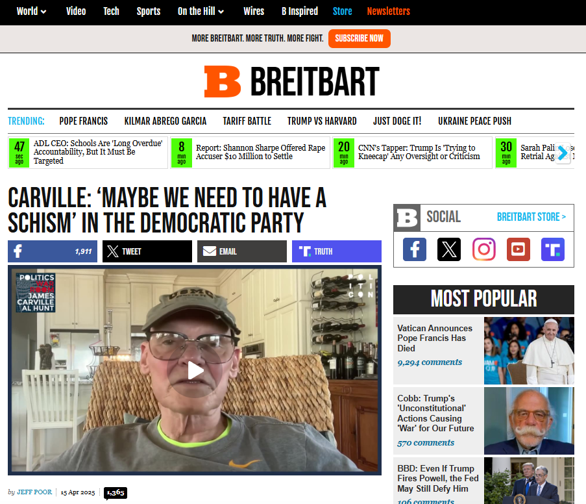View the 570 comments on Cobb story

click(426, 443)
